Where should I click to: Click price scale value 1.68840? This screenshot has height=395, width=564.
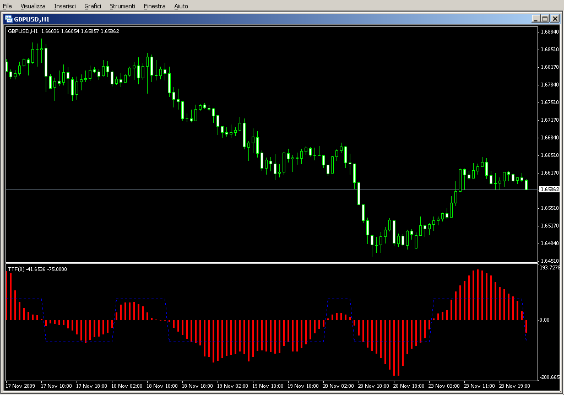click(x=550, y=31)
